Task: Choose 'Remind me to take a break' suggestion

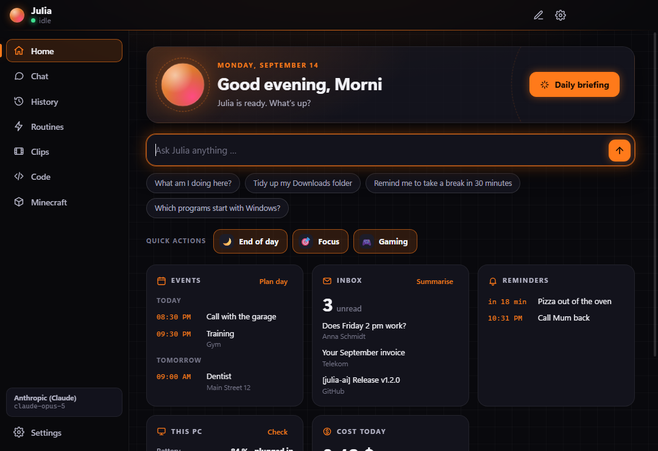Action: pyautogui.click(x=443, y=183)
